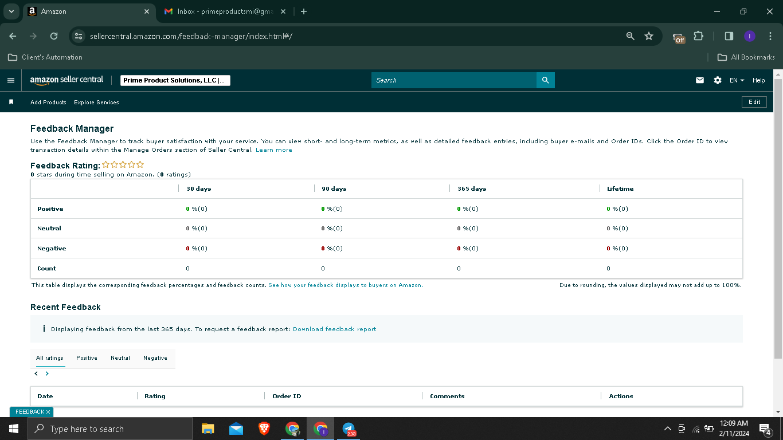Open the Mail app from the taskbar

coord(236,429)
